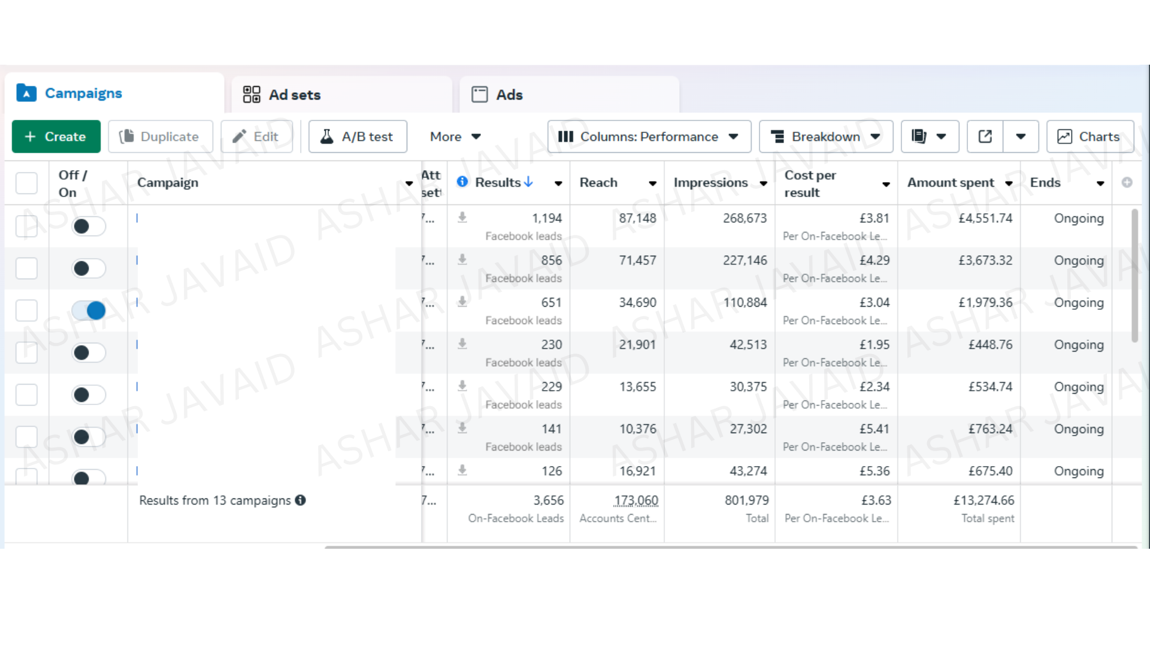Click the add column plus icon
Viewport: 1150px width, 647px height.
(x=1127, y=183)
